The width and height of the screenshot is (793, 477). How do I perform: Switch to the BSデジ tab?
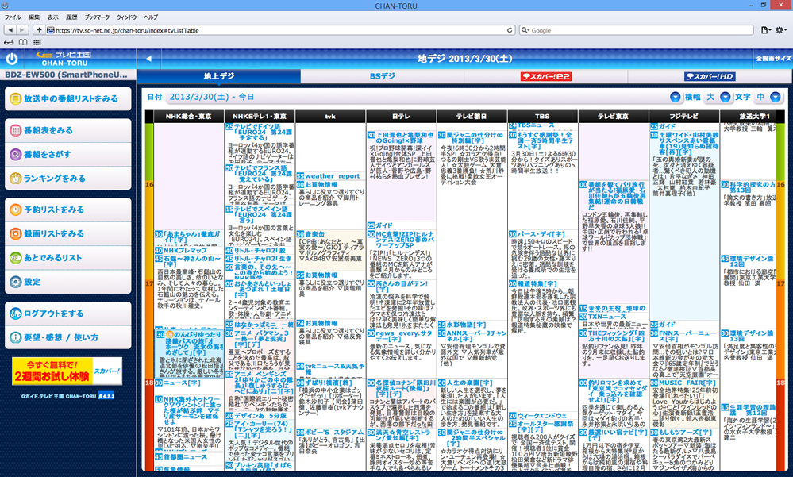pyautogui.click(x=383, y=76)
